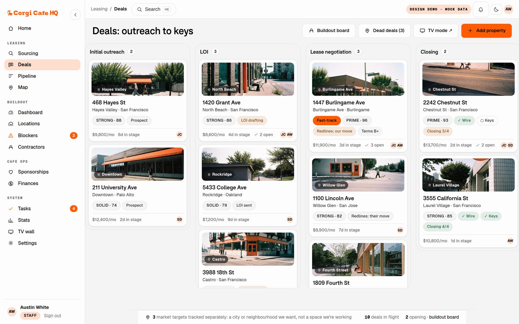Click Wire chip on 3555 California St
Screen dimensions: 519x324
coord(468,216)
